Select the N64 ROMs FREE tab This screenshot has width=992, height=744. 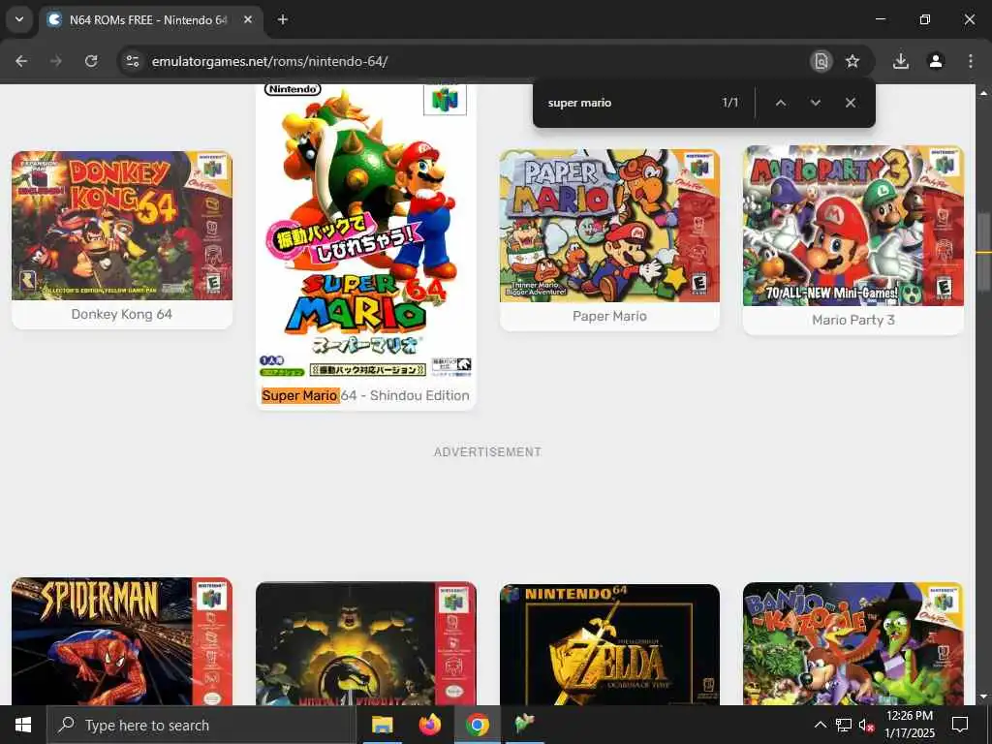pos(150,20)
